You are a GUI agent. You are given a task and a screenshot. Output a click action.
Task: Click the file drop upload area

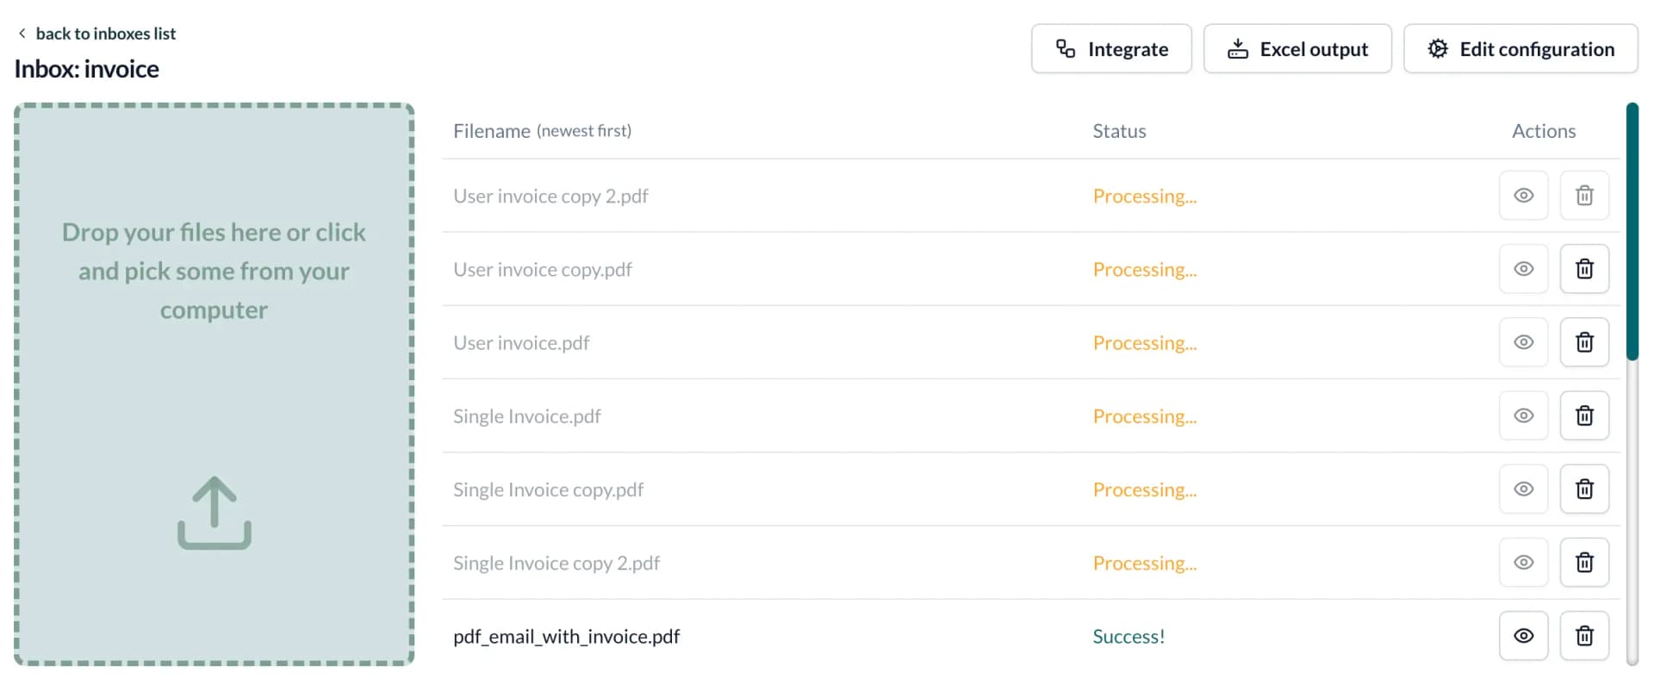click(x=214, y=384)
